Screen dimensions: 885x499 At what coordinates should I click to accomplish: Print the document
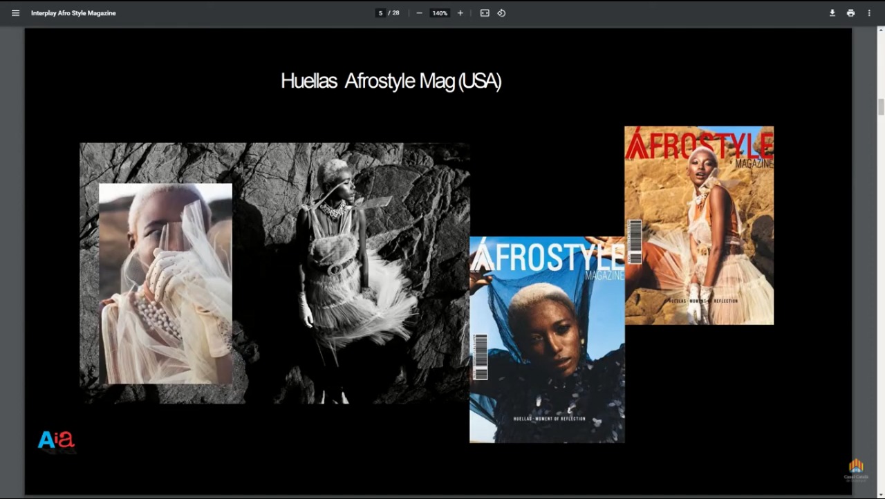(850, 13)
